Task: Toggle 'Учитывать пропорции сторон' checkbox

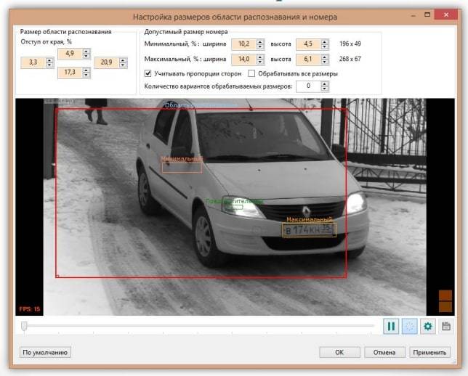Action: 149,73
